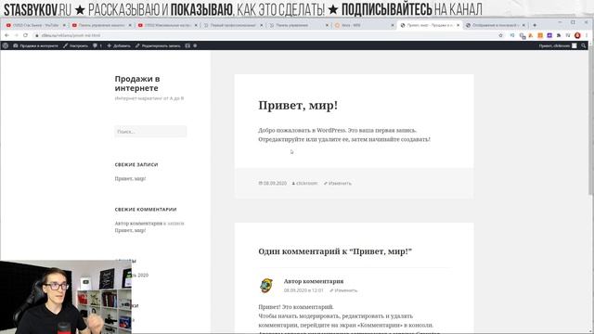Click the comment date "08.09.2020 в 12:01"
594x334 pixels.
[x=303, y=290]
